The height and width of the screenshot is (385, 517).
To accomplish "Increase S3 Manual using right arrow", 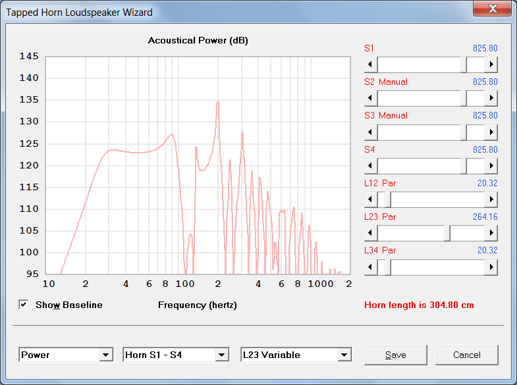I will click(491, 132).
